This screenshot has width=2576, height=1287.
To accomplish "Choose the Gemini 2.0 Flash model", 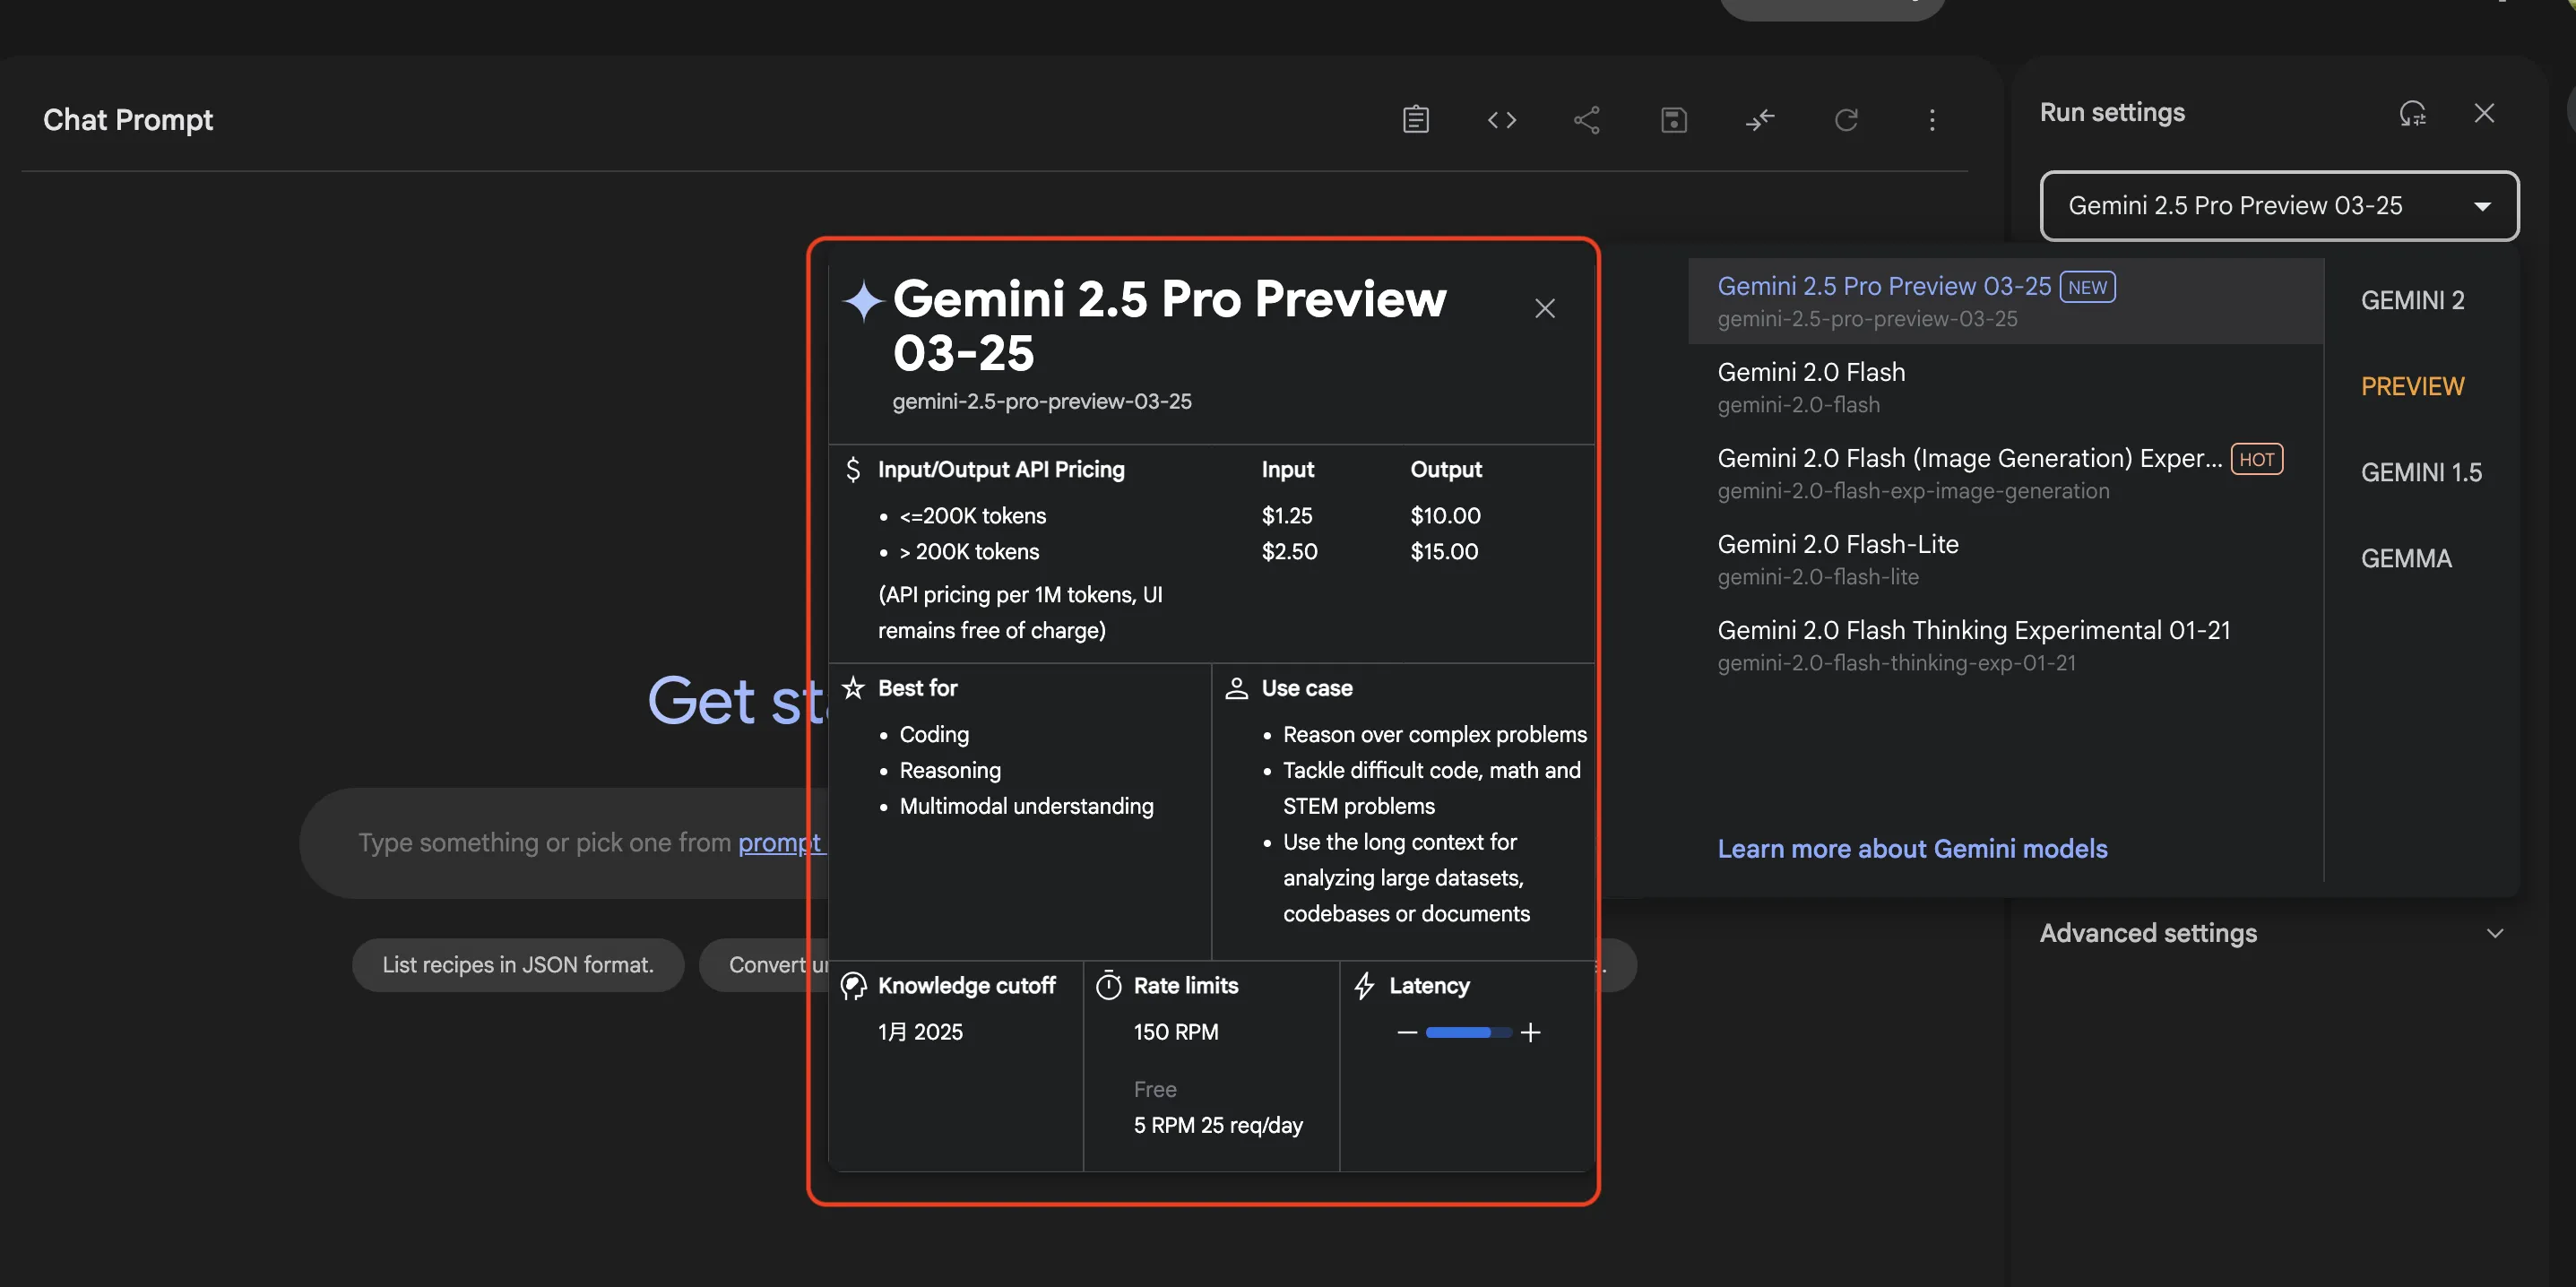I will 2005,387.
